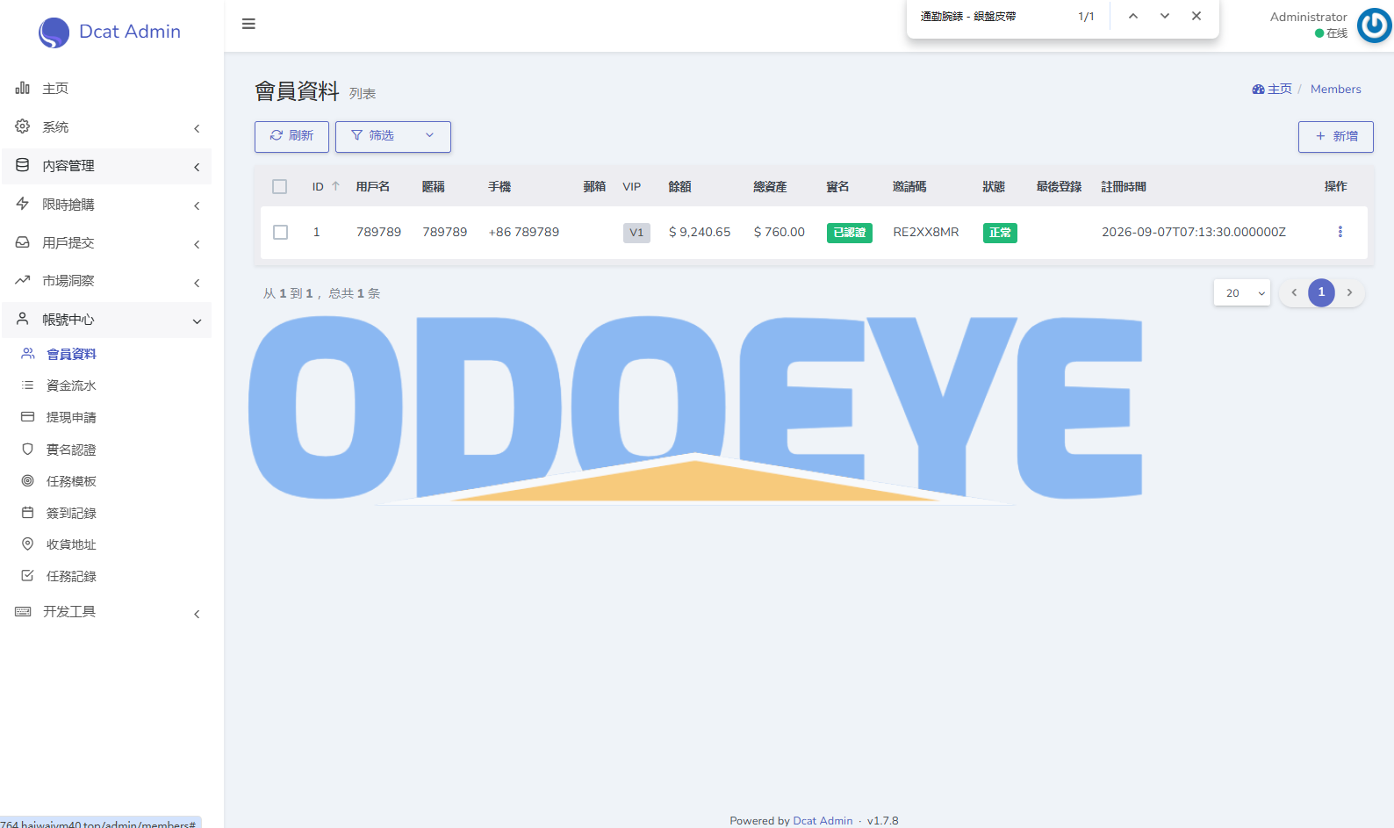Image resolution: width=1394 pixels, height=828 pixels.
Task: Click the registration time 2026-09-07T07:13:30.000000Z
Action: pos(1194,233)
